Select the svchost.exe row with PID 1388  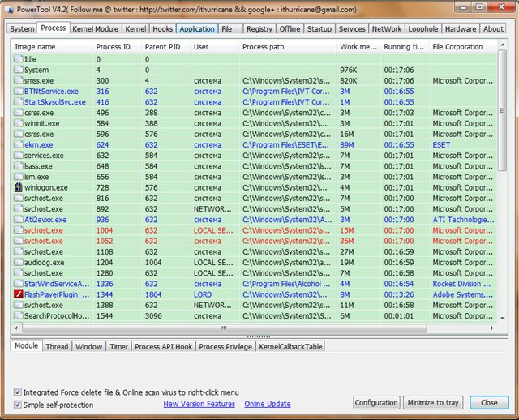[x=254, y=305]
